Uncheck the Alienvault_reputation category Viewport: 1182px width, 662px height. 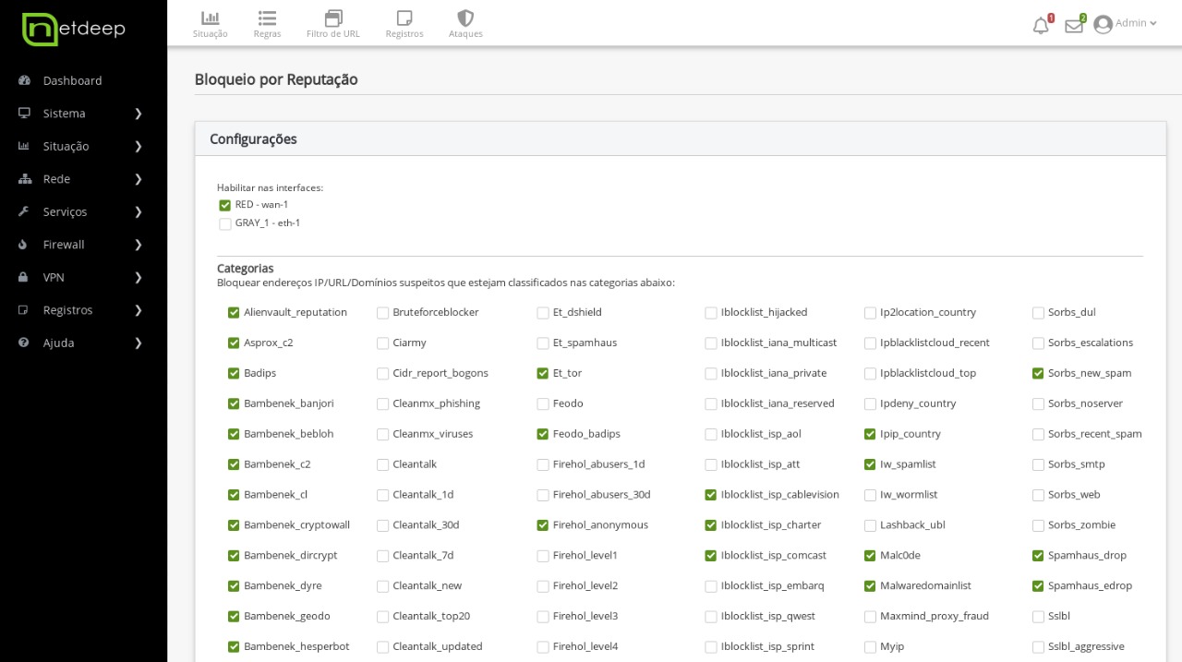[234, 313]
